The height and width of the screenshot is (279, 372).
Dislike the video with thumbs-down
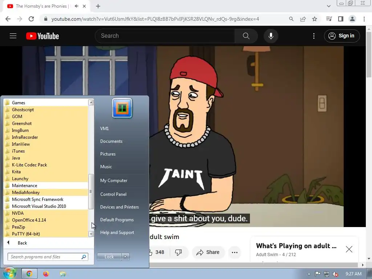click(x=178, y=252)
